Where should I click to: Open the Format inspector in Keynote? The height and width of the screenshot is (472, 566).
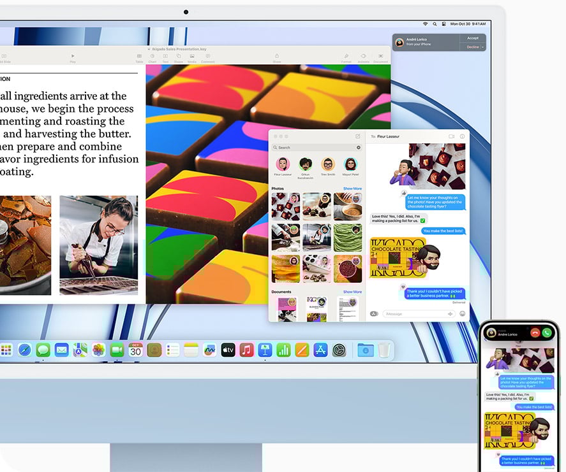point(346,57)
